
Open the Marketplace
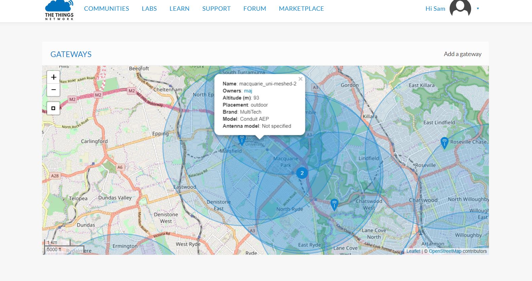[301, 9]
